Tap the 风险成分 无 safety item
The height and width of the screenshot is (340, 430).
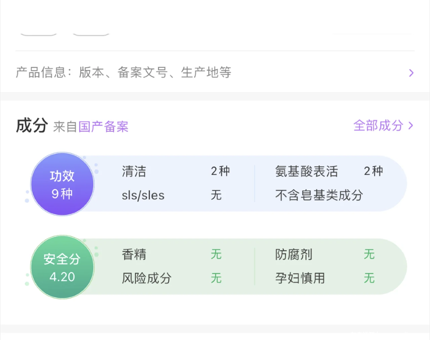172,278
